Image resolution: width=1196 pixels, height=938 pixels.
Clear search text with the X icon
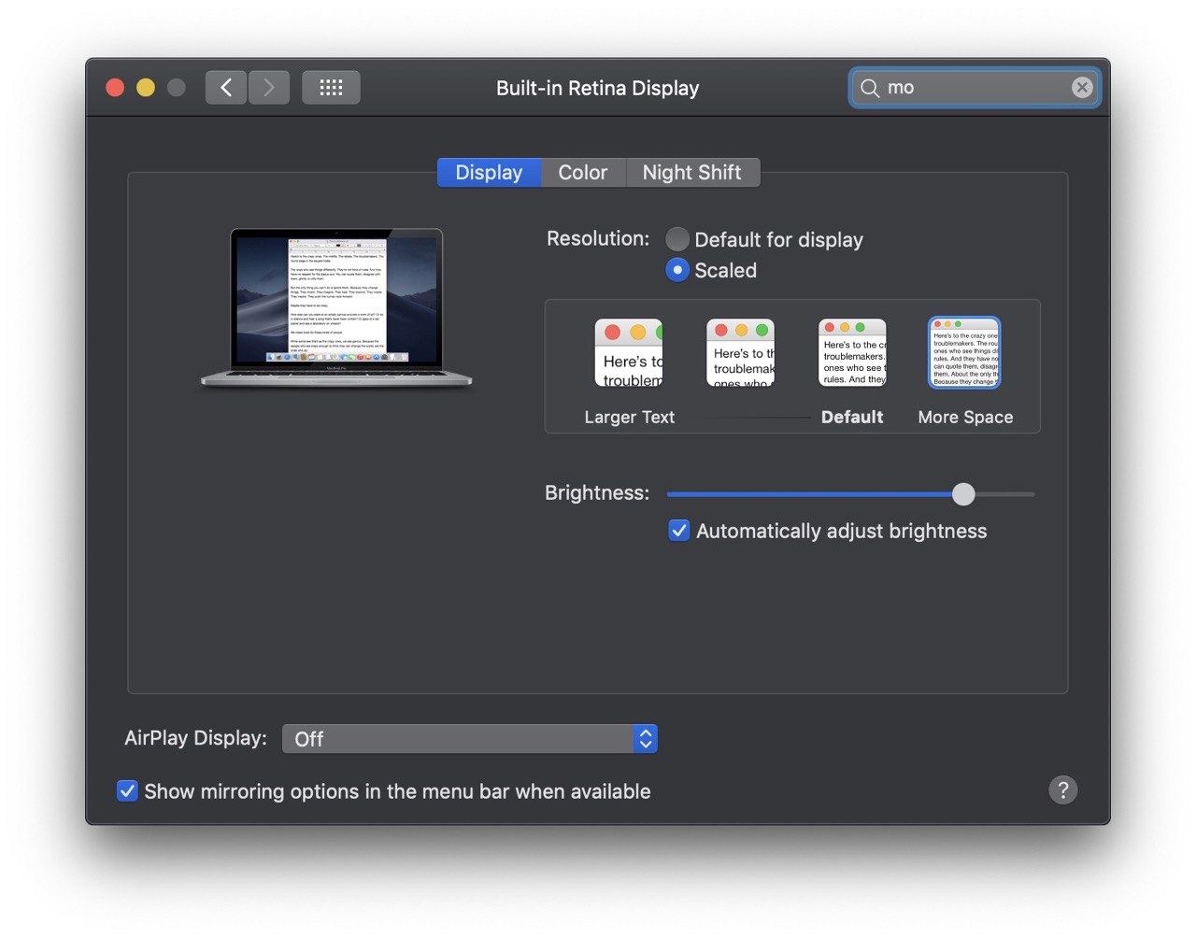[x=1082, y=88]
